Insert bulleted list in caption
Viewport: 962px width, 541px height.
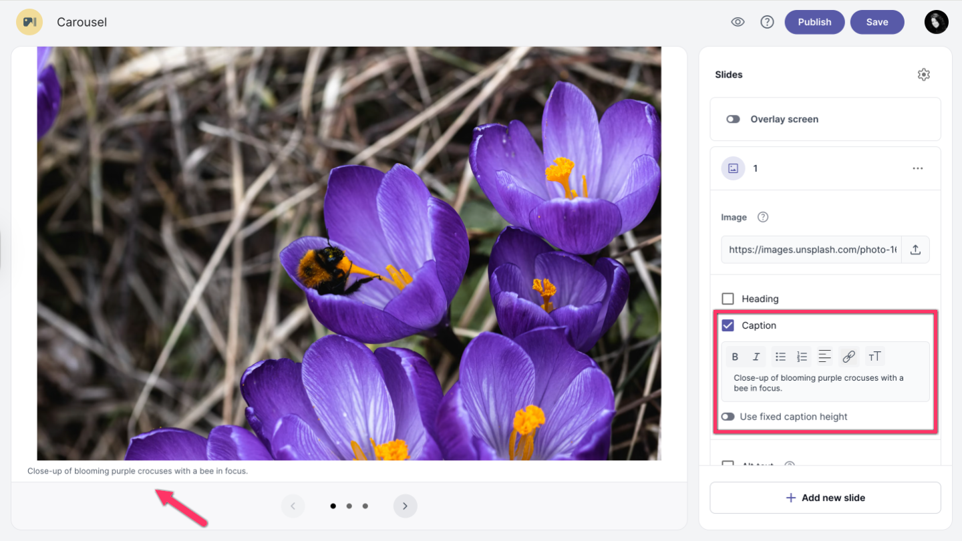pos(780,357)
